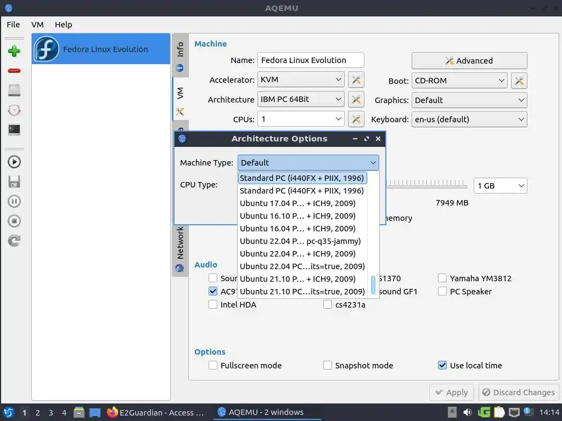562x421 pixels.
Task: Open CPUs settings tools icon
Action: (356, 119)
